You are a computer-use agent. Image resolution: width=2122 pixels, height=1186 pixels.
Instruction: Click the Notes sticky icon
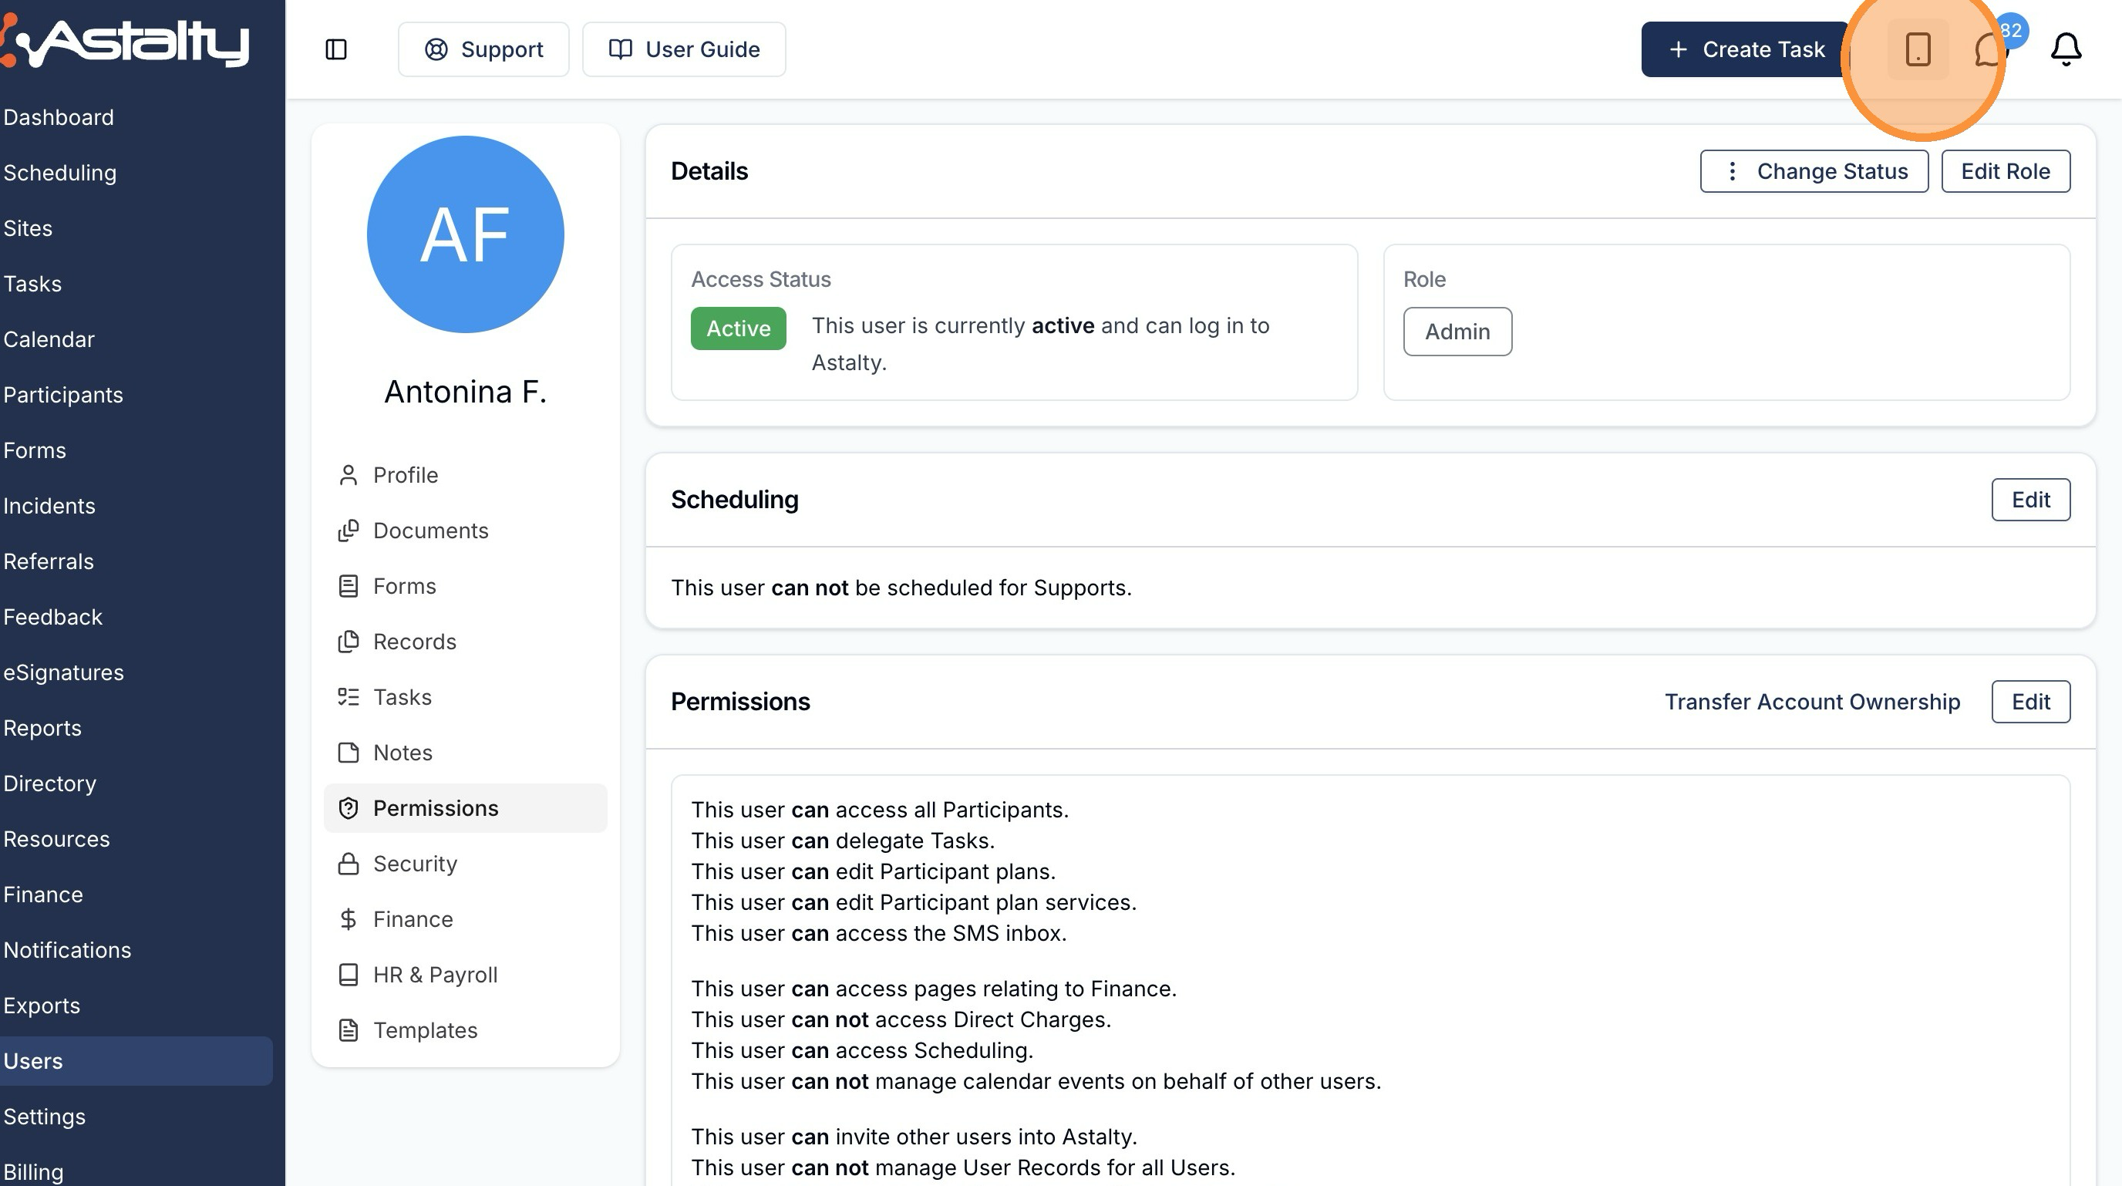tap(349, 753)
